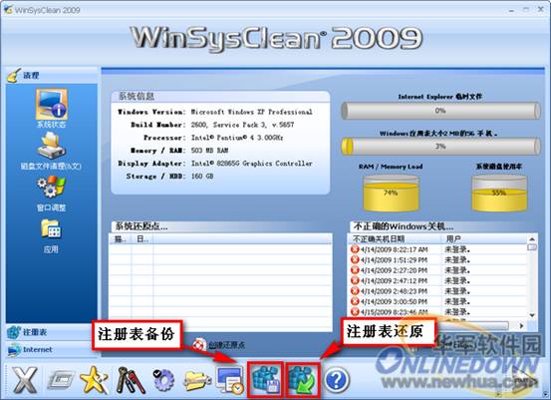The image size is (551, 400).
Task: Click the gear with checkmark settings icon
Action: (163, 380)
